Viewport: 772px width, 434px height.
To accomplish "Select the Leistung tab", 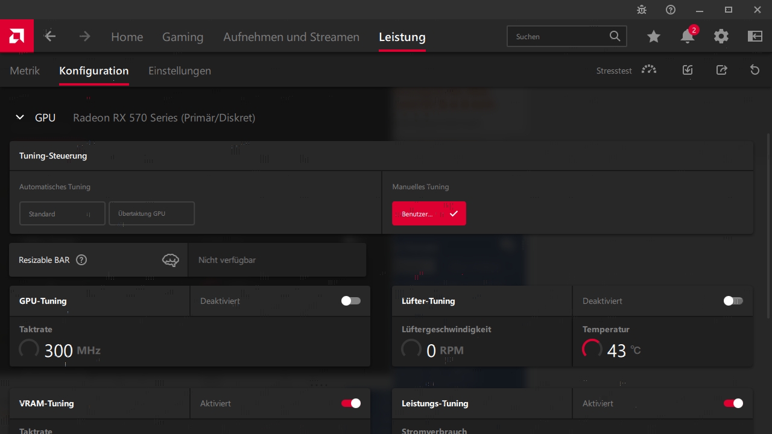I will [402, 37].
